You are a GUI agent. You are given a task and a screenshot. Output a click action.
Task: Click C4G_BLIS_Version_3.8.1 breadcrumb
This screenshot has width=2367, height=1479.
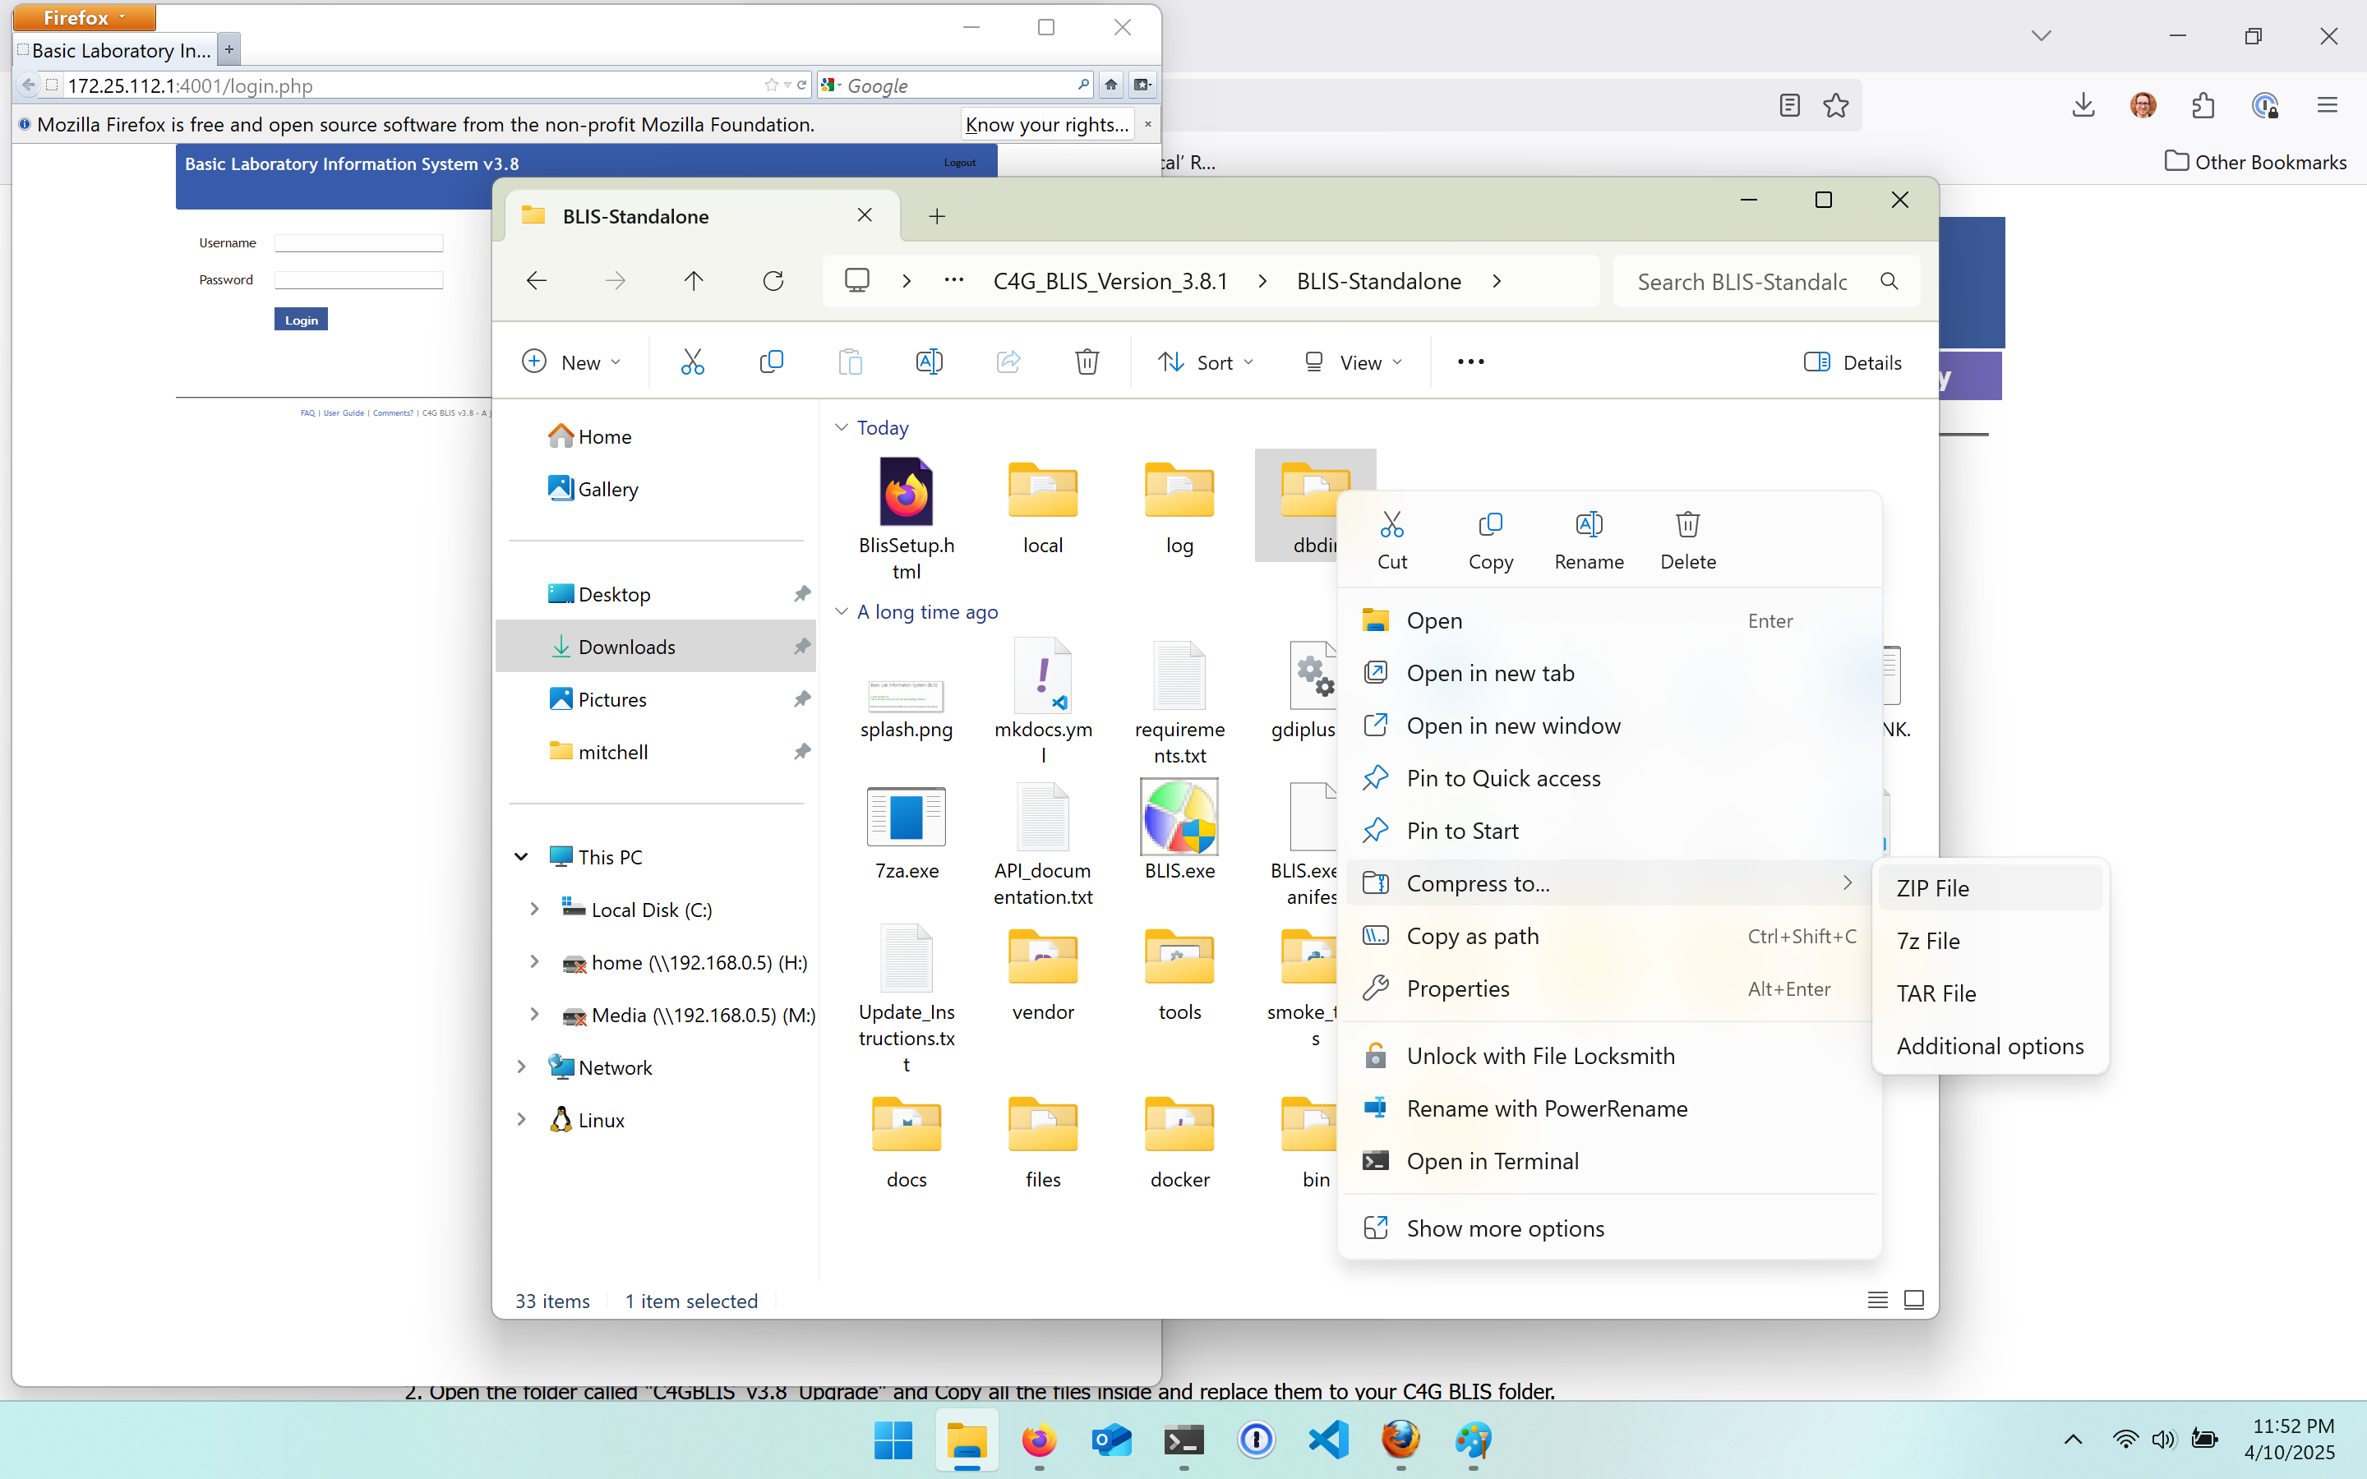(x=1110, y=282)
